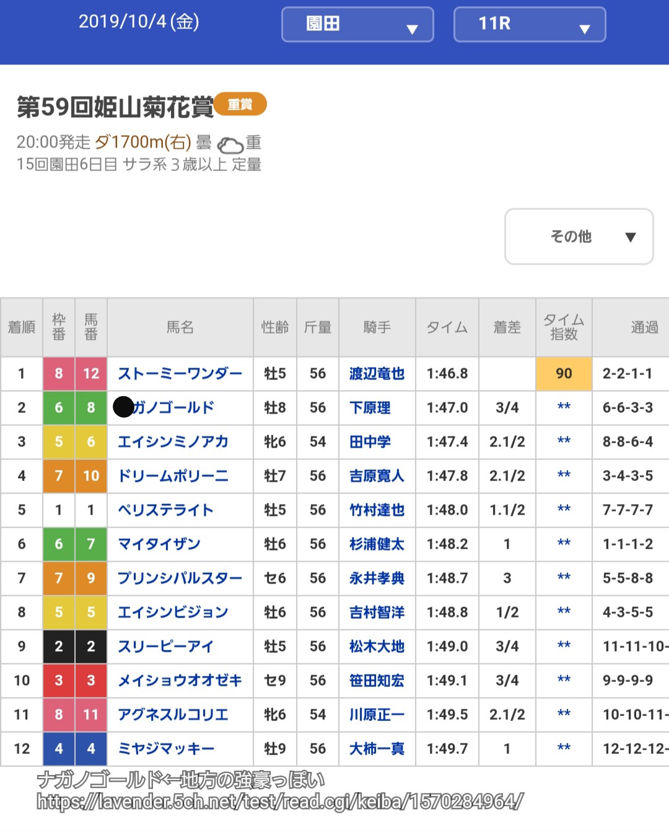Click the pink horse number 12 cell
The width and height of the screenshot is (669, 832).
pyautogui.click(x=91, y=374)
